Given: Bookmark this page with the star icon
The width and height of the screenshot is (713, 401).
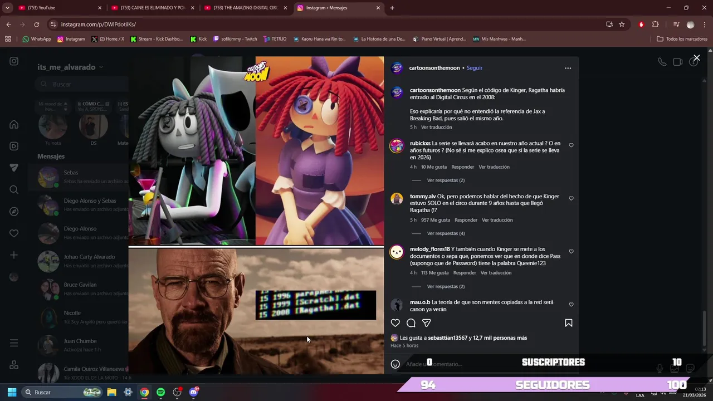Looking at the screenshot, I should click(622, 25).
